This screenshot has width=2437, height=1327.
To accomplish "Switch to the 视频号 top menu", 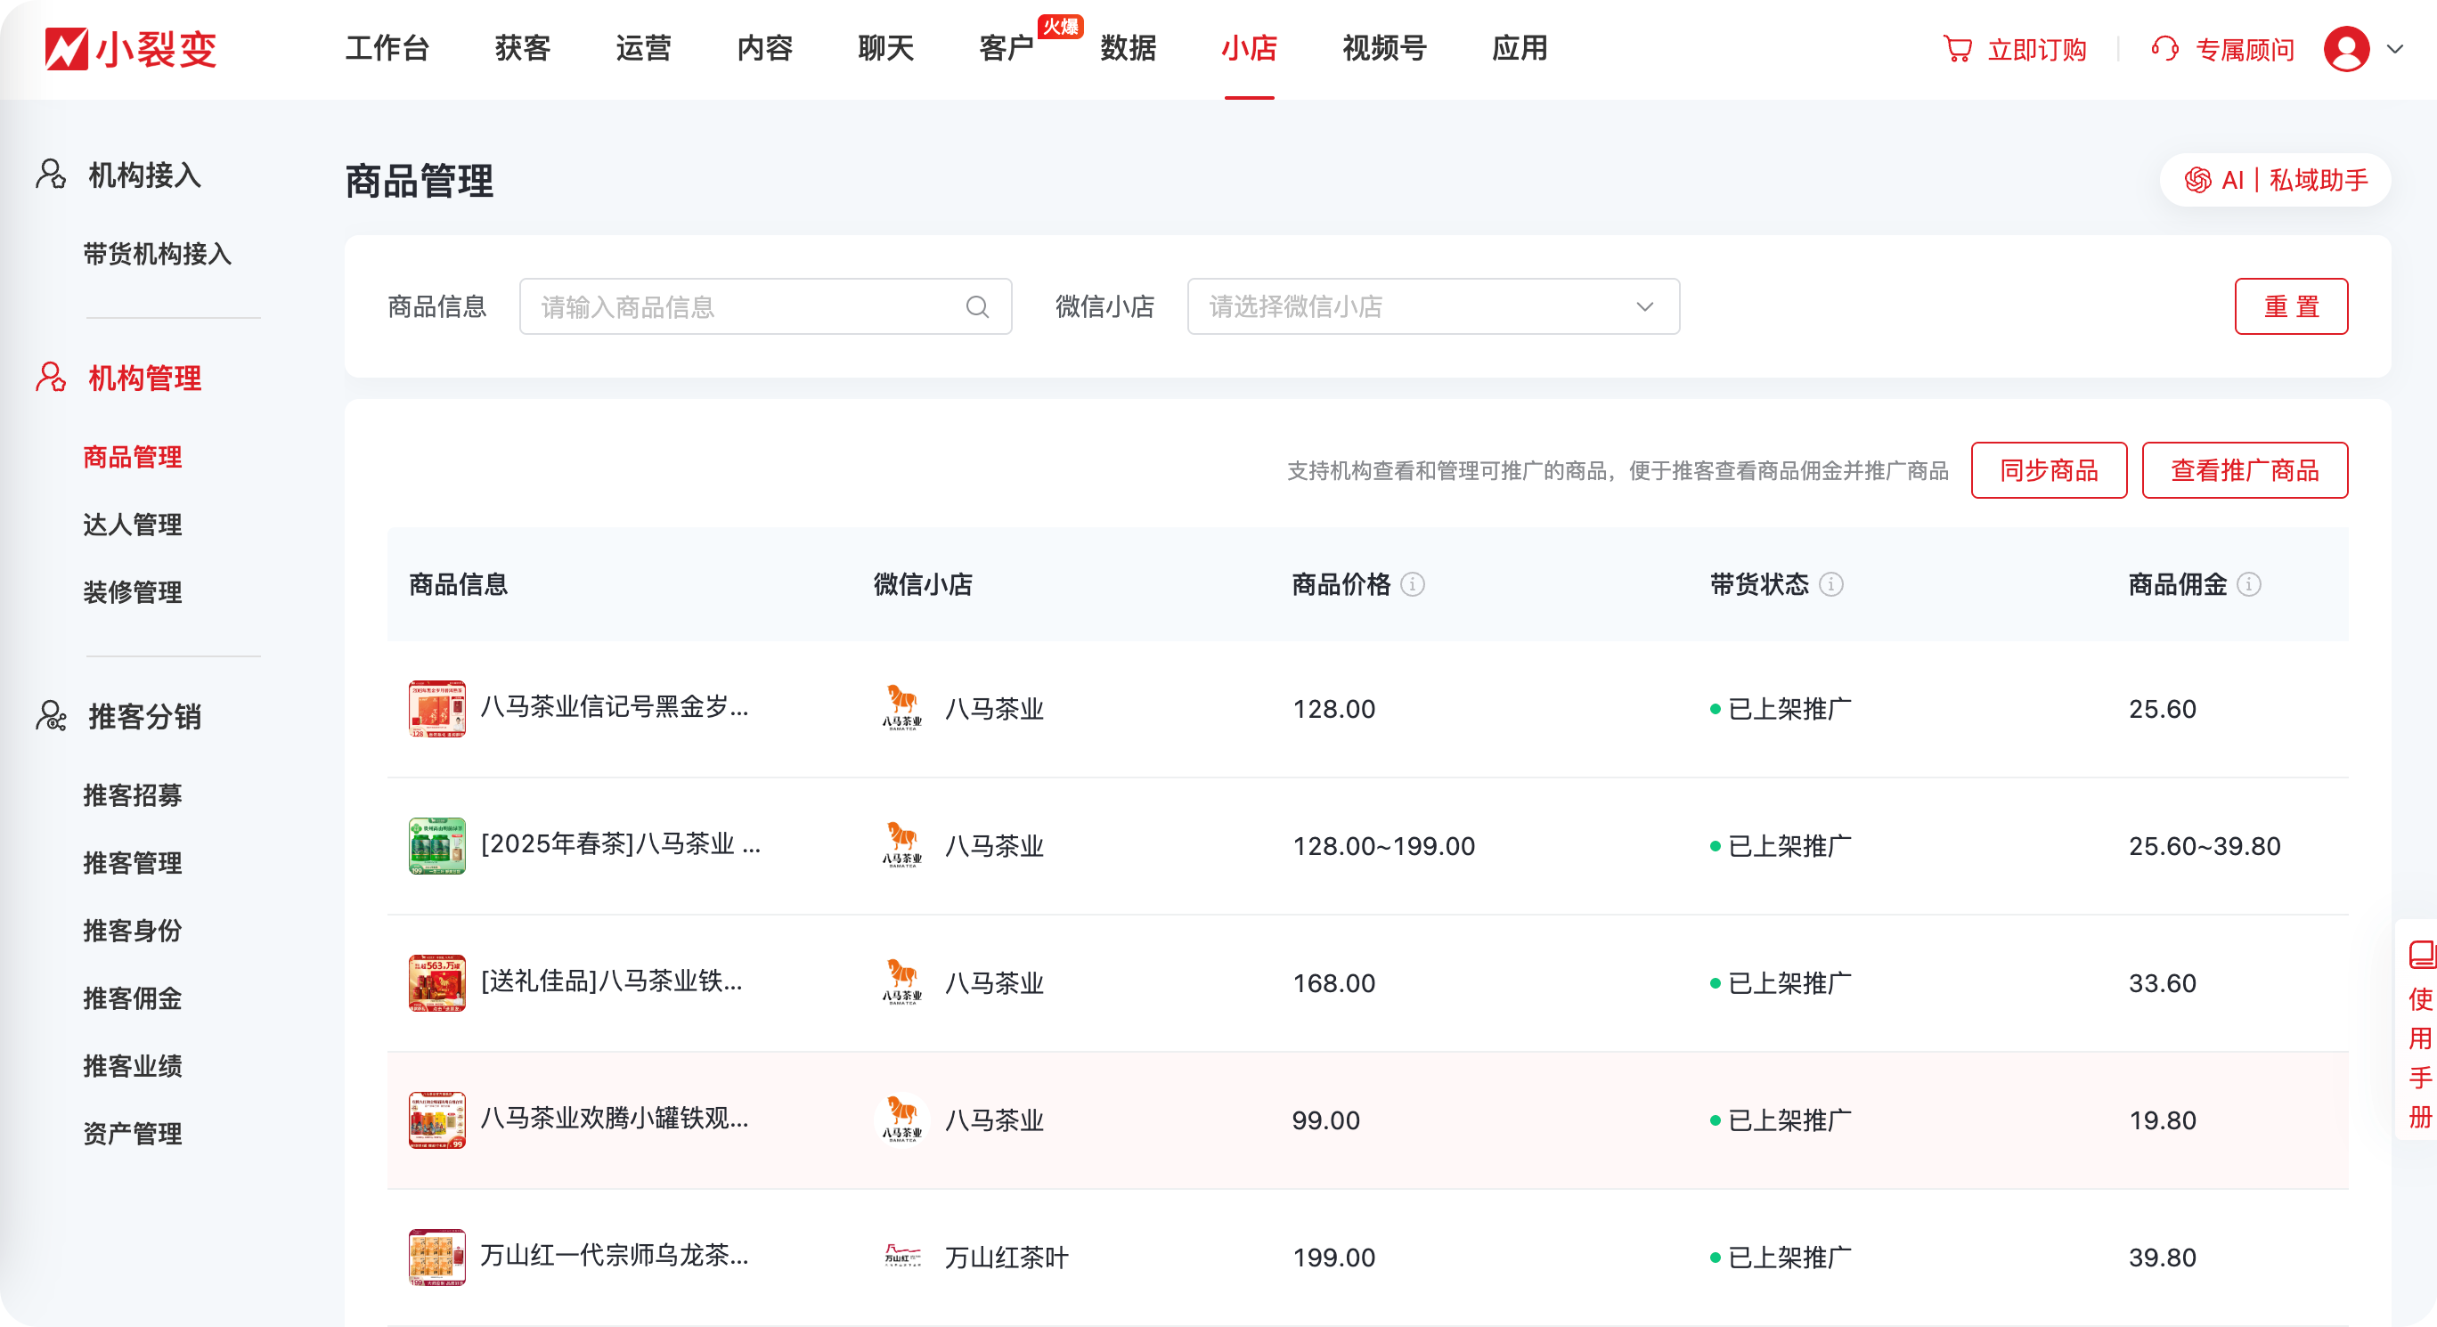I will [x=1384, y=48].
